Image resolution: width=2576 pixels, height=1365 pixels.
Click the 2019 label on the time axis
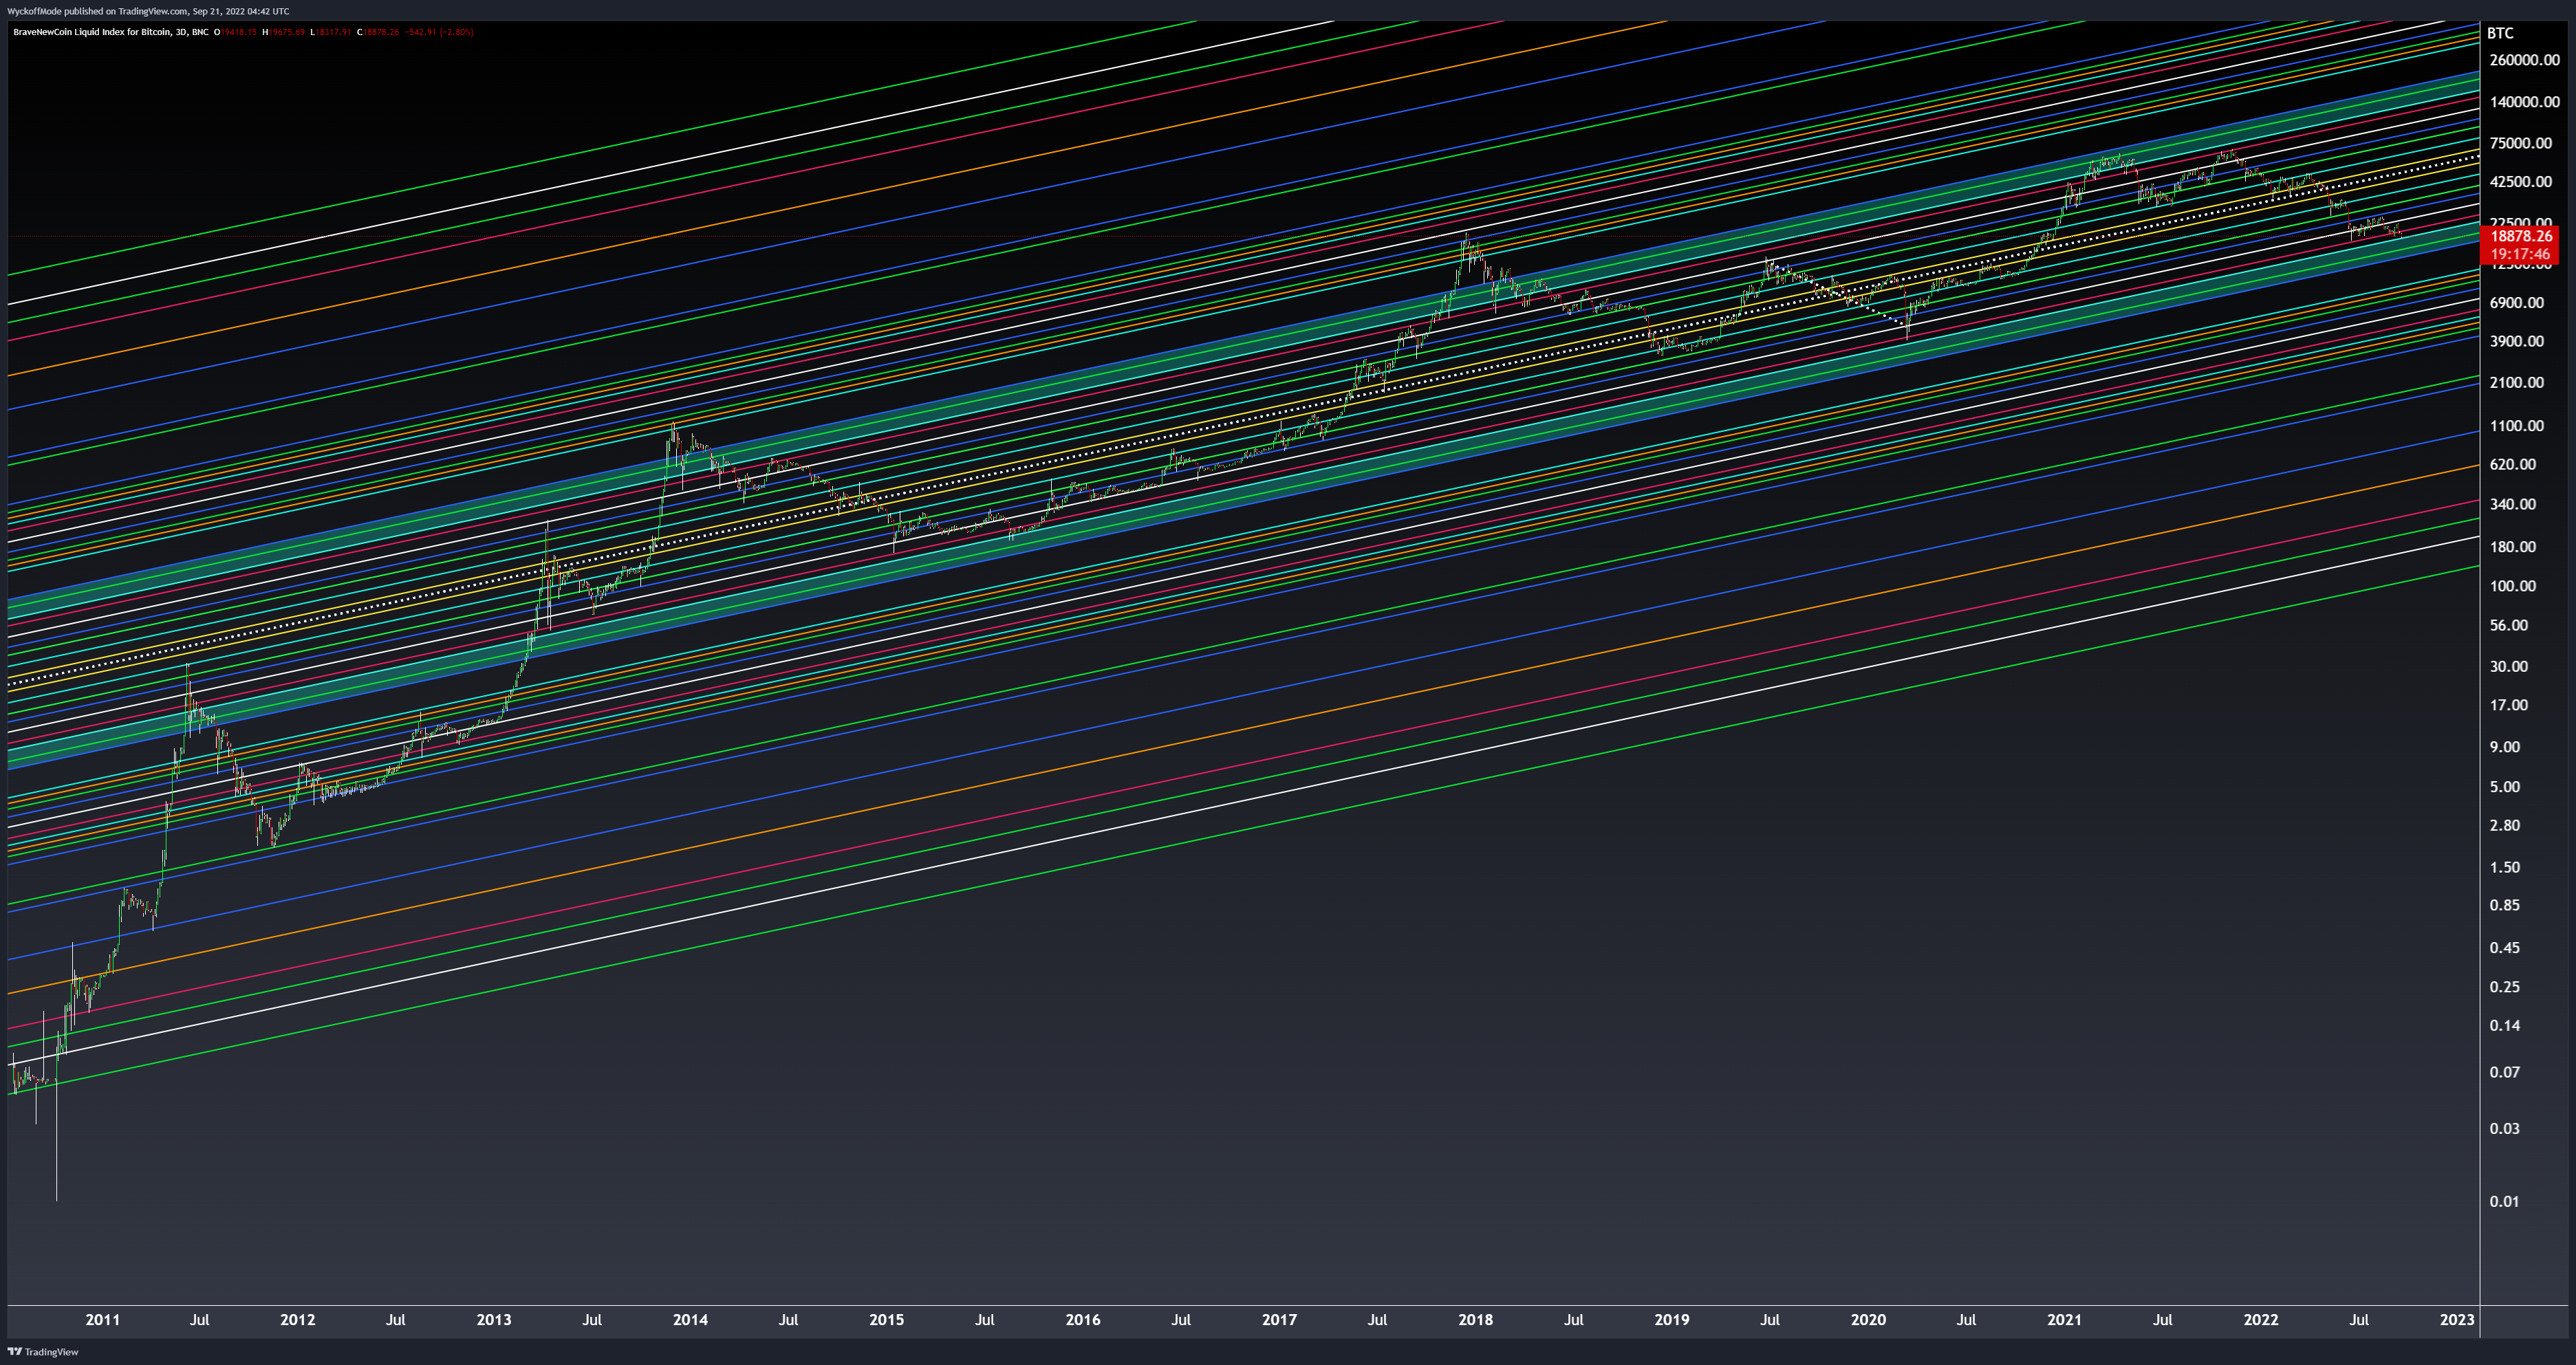coord(1672,1319)
